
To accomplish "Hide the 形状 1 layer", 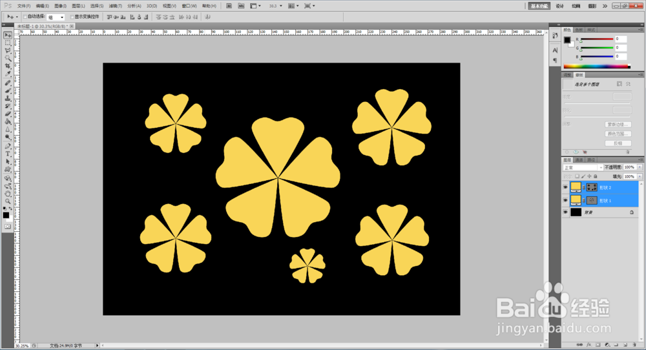I will pos(565,201).
